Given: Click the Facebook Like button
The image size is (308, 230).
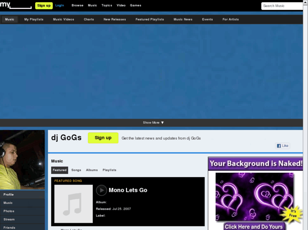Looking at the screenshot, I should [x=283, y=146].
